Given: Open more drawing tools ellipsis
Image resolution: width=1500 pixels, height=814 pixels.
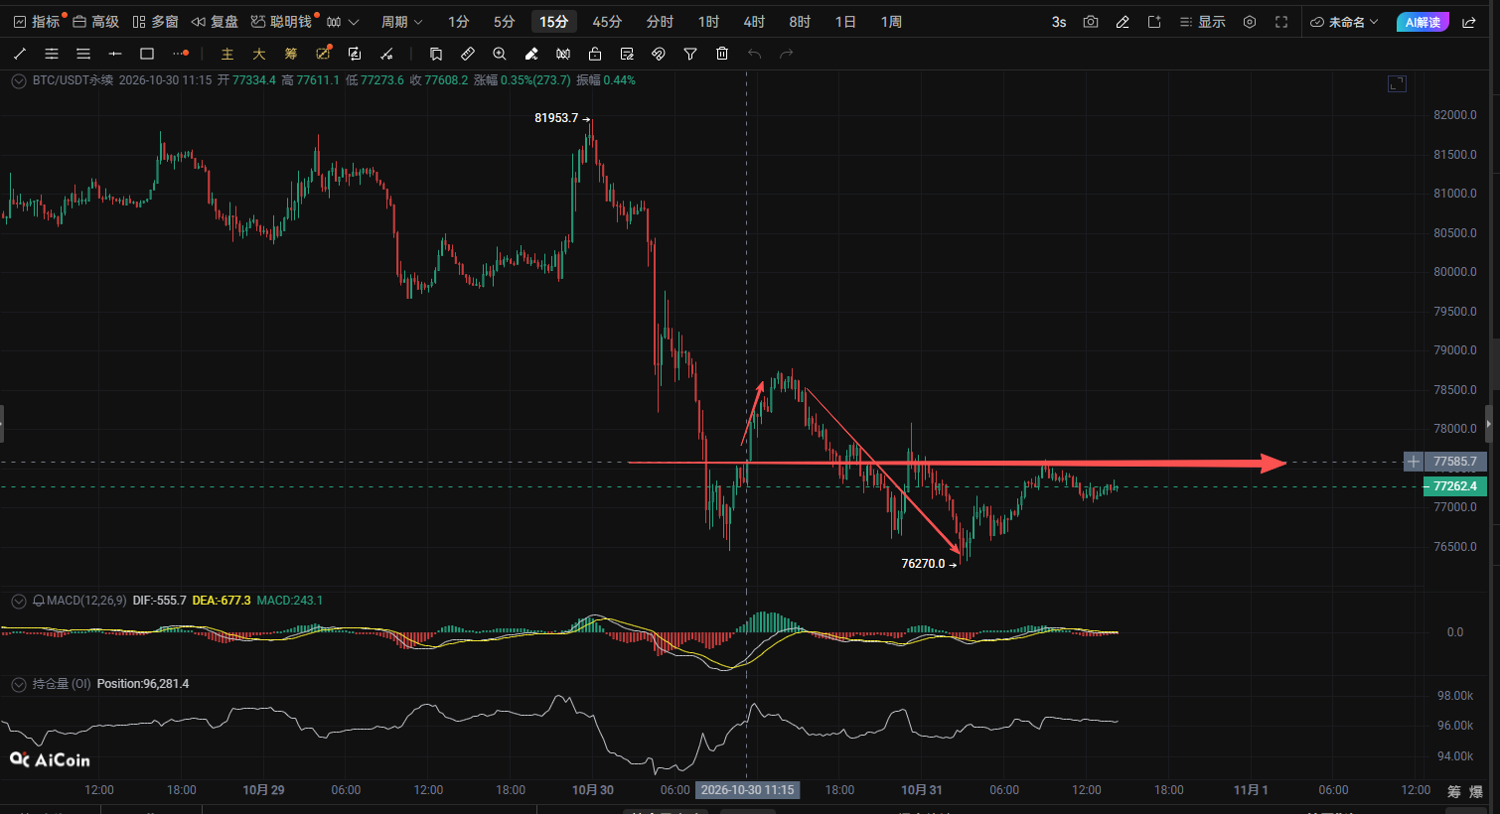Looking at the screenshot, I should pos(180,54).
